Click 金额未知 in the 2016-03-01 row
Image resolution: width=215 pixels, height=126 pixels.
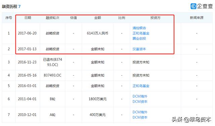(98, 86)
